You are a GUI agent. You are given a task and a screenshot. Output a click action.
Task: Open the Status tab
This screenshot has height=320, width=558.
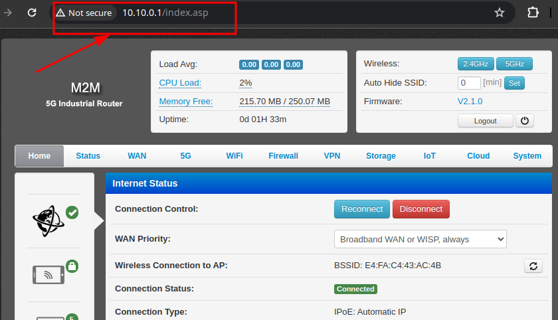(88, 156)
